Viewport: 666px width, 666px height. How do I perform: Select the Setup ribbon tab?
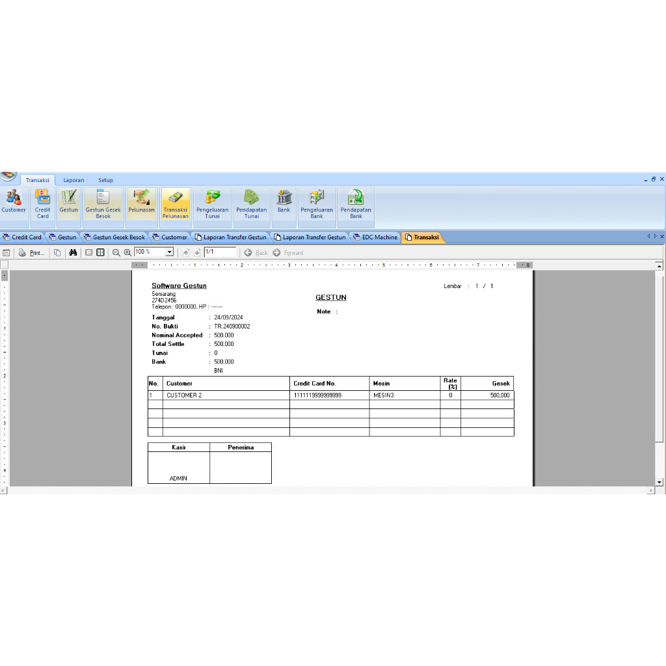106,180
